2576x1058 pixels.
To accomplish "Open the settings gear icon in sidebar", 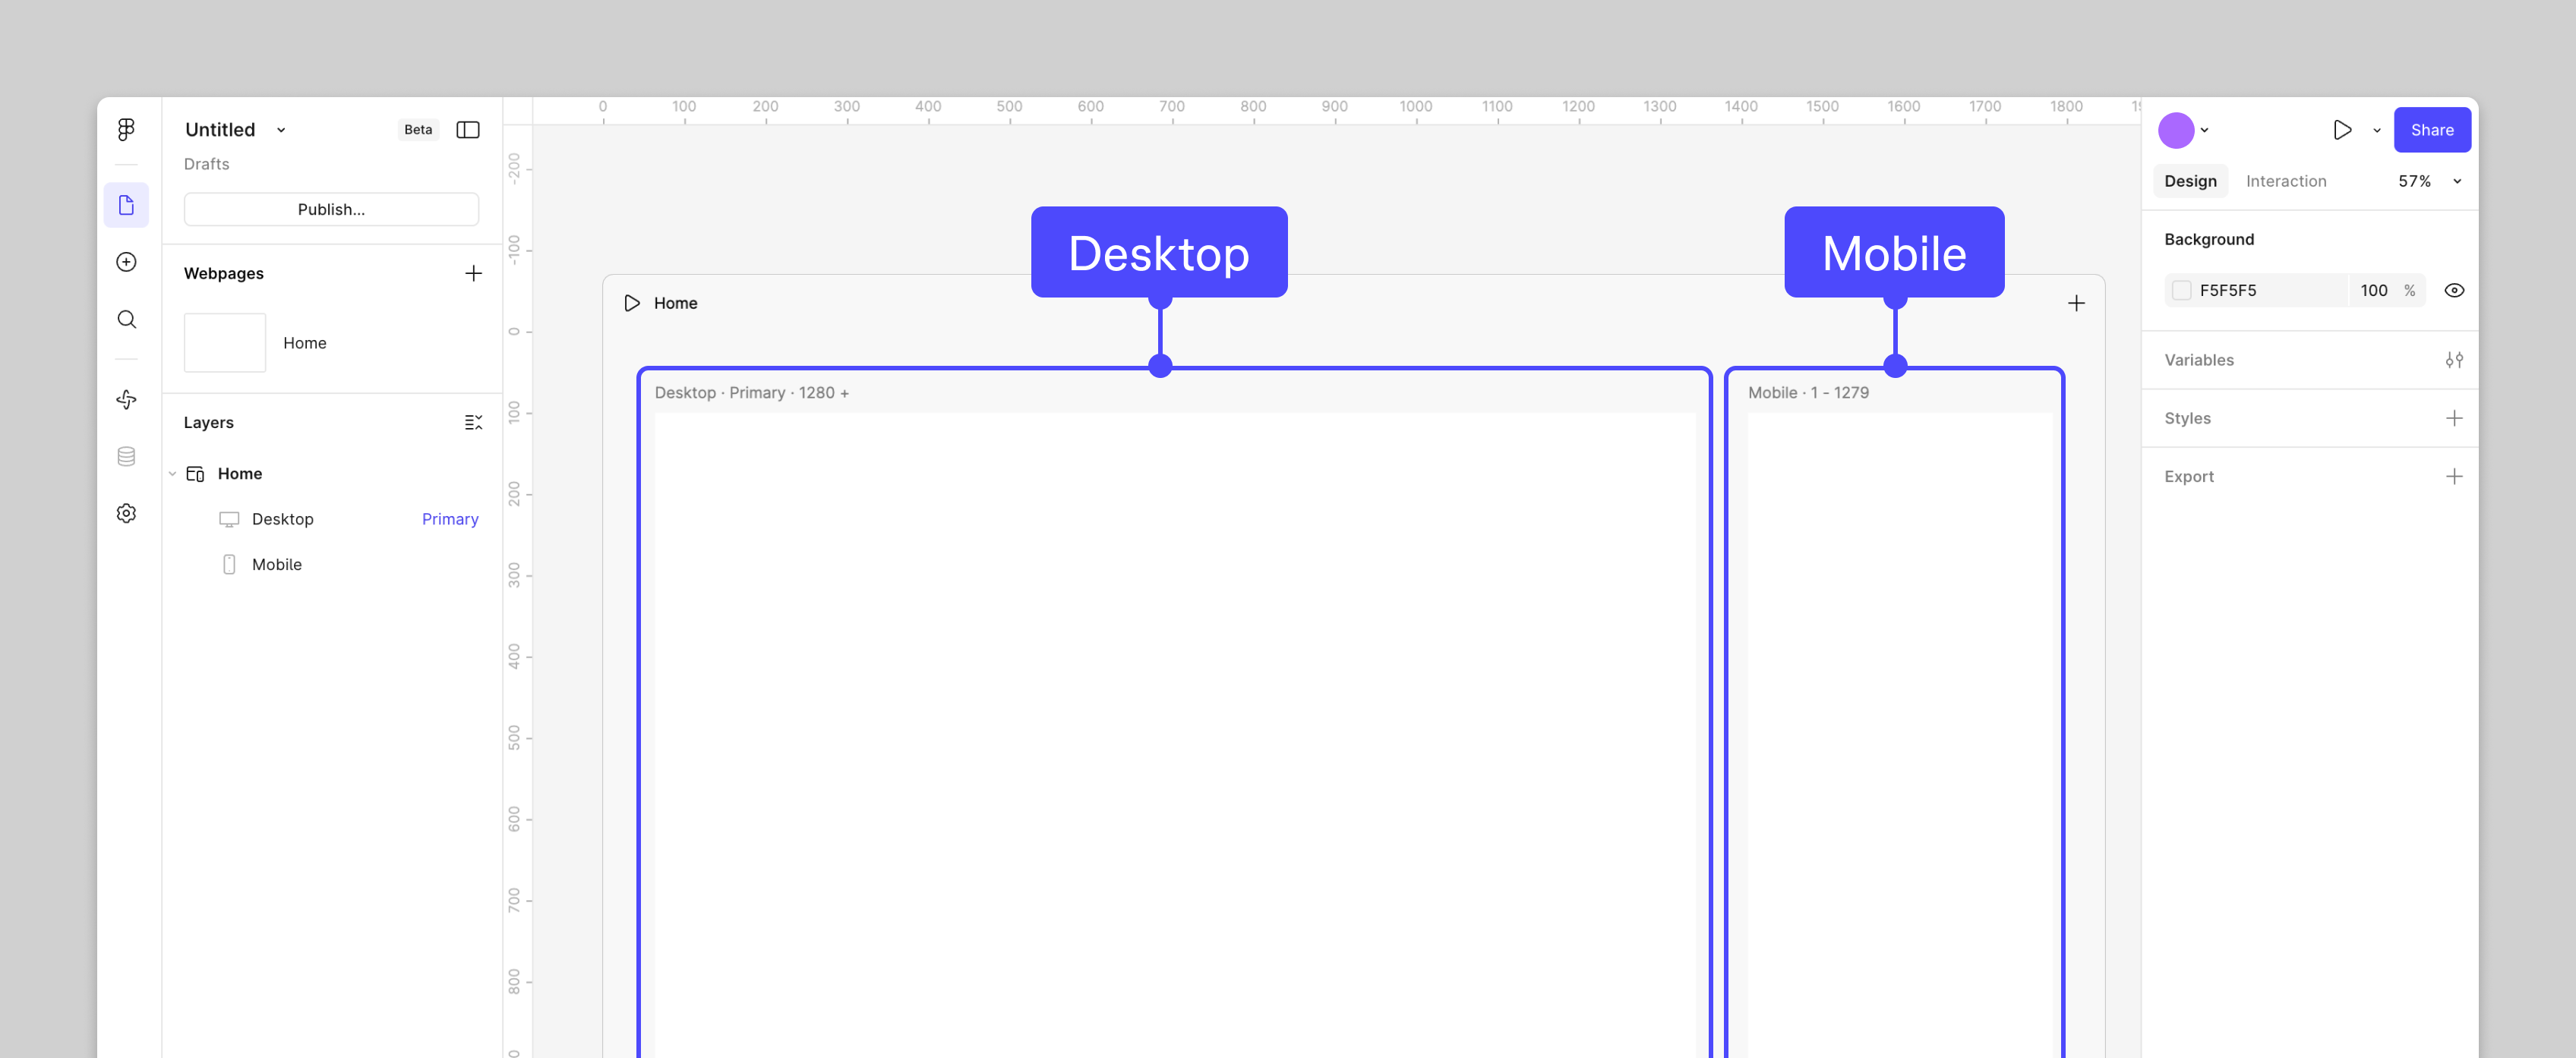I will [126, 514].
